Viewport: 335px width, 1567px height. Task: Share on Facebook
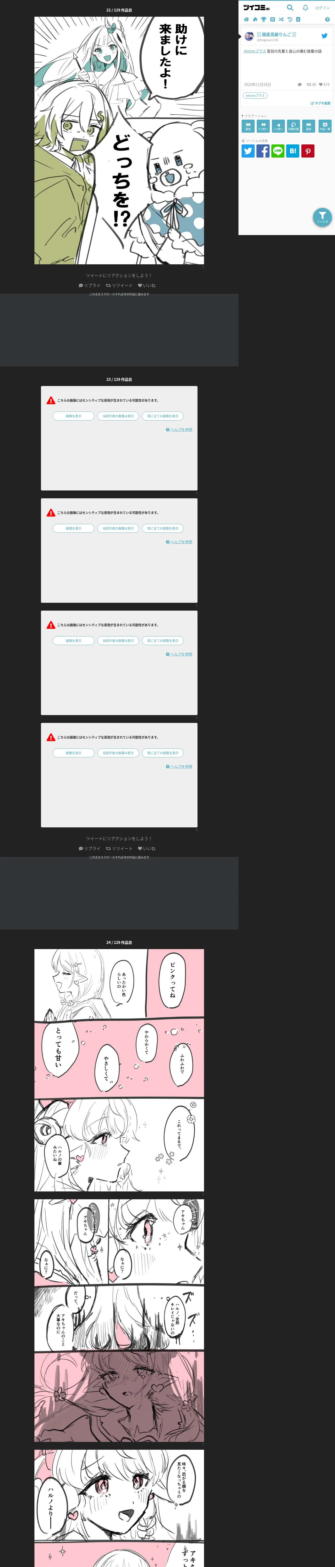click(263, 151)
